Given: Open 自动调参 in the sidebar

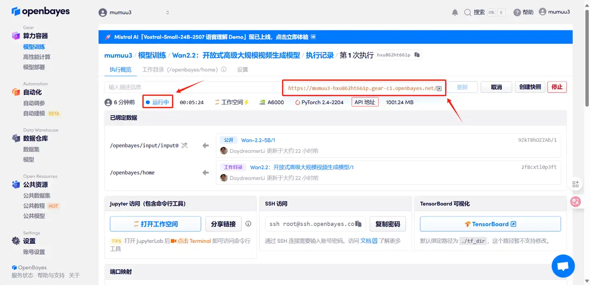Looking at the screenshot, I should coord(34,103).
